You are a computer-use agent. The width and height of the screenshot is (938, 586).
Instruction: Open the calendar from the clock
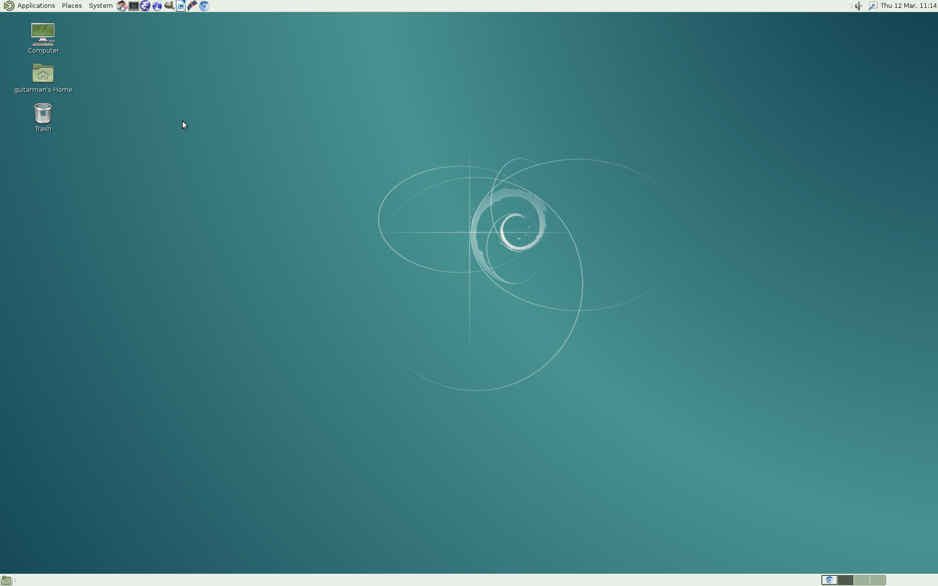(x=908, y=6)
